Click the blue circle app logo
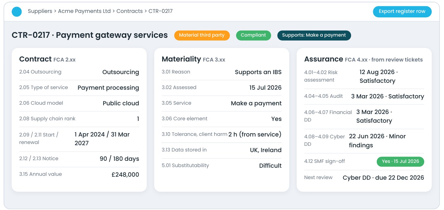 coord(17,12)
